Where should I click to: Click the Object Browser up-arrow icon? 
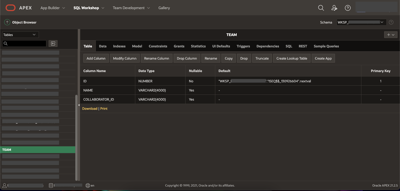point(7,22)
